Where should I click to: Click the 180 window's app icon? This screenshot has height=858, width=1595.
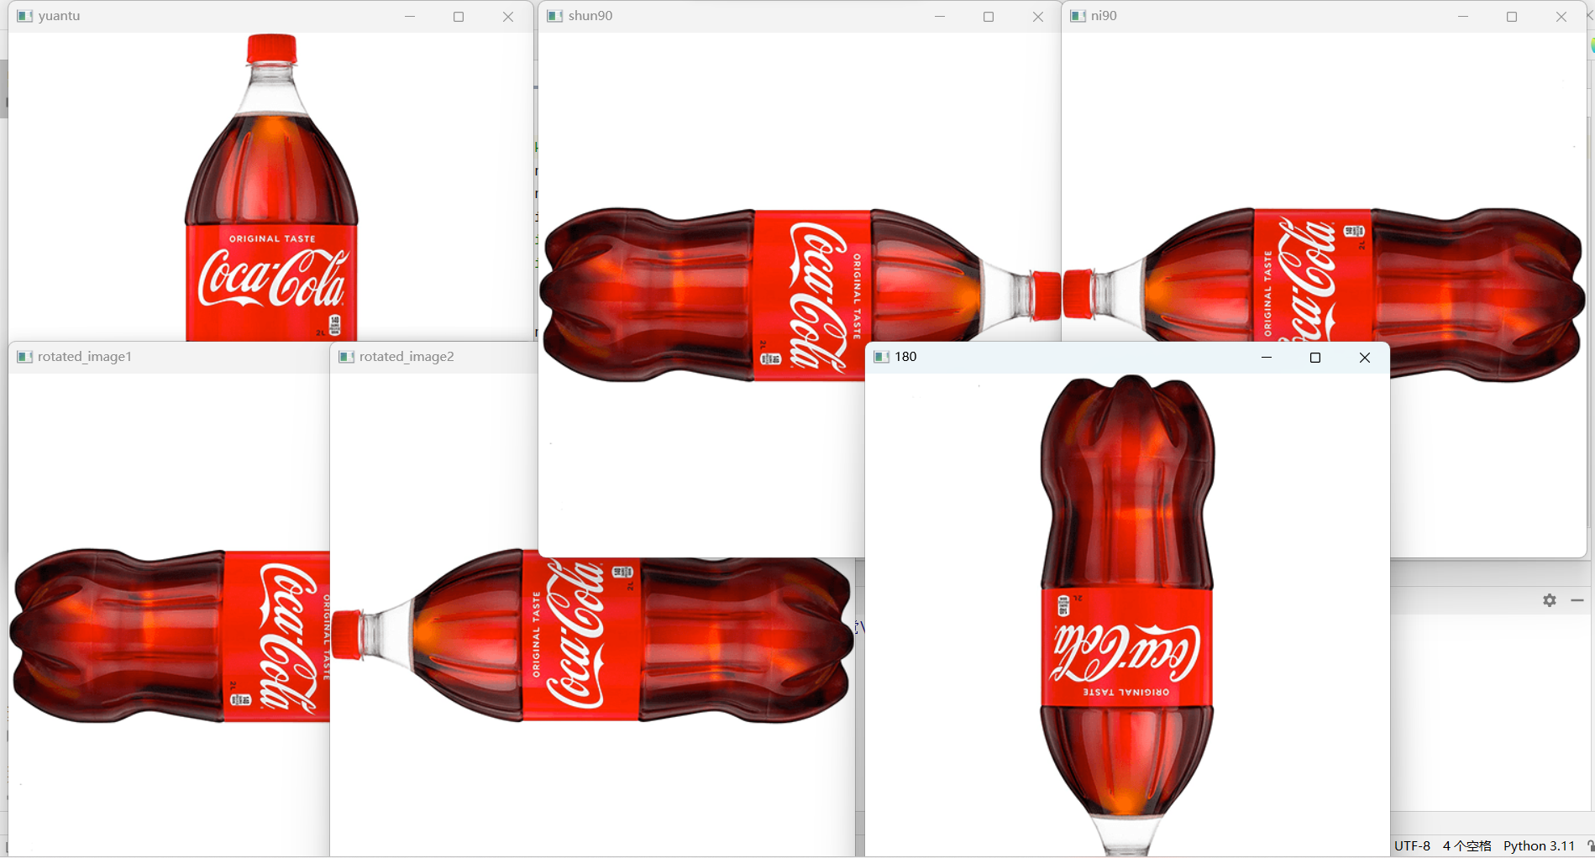click(882, 357)
